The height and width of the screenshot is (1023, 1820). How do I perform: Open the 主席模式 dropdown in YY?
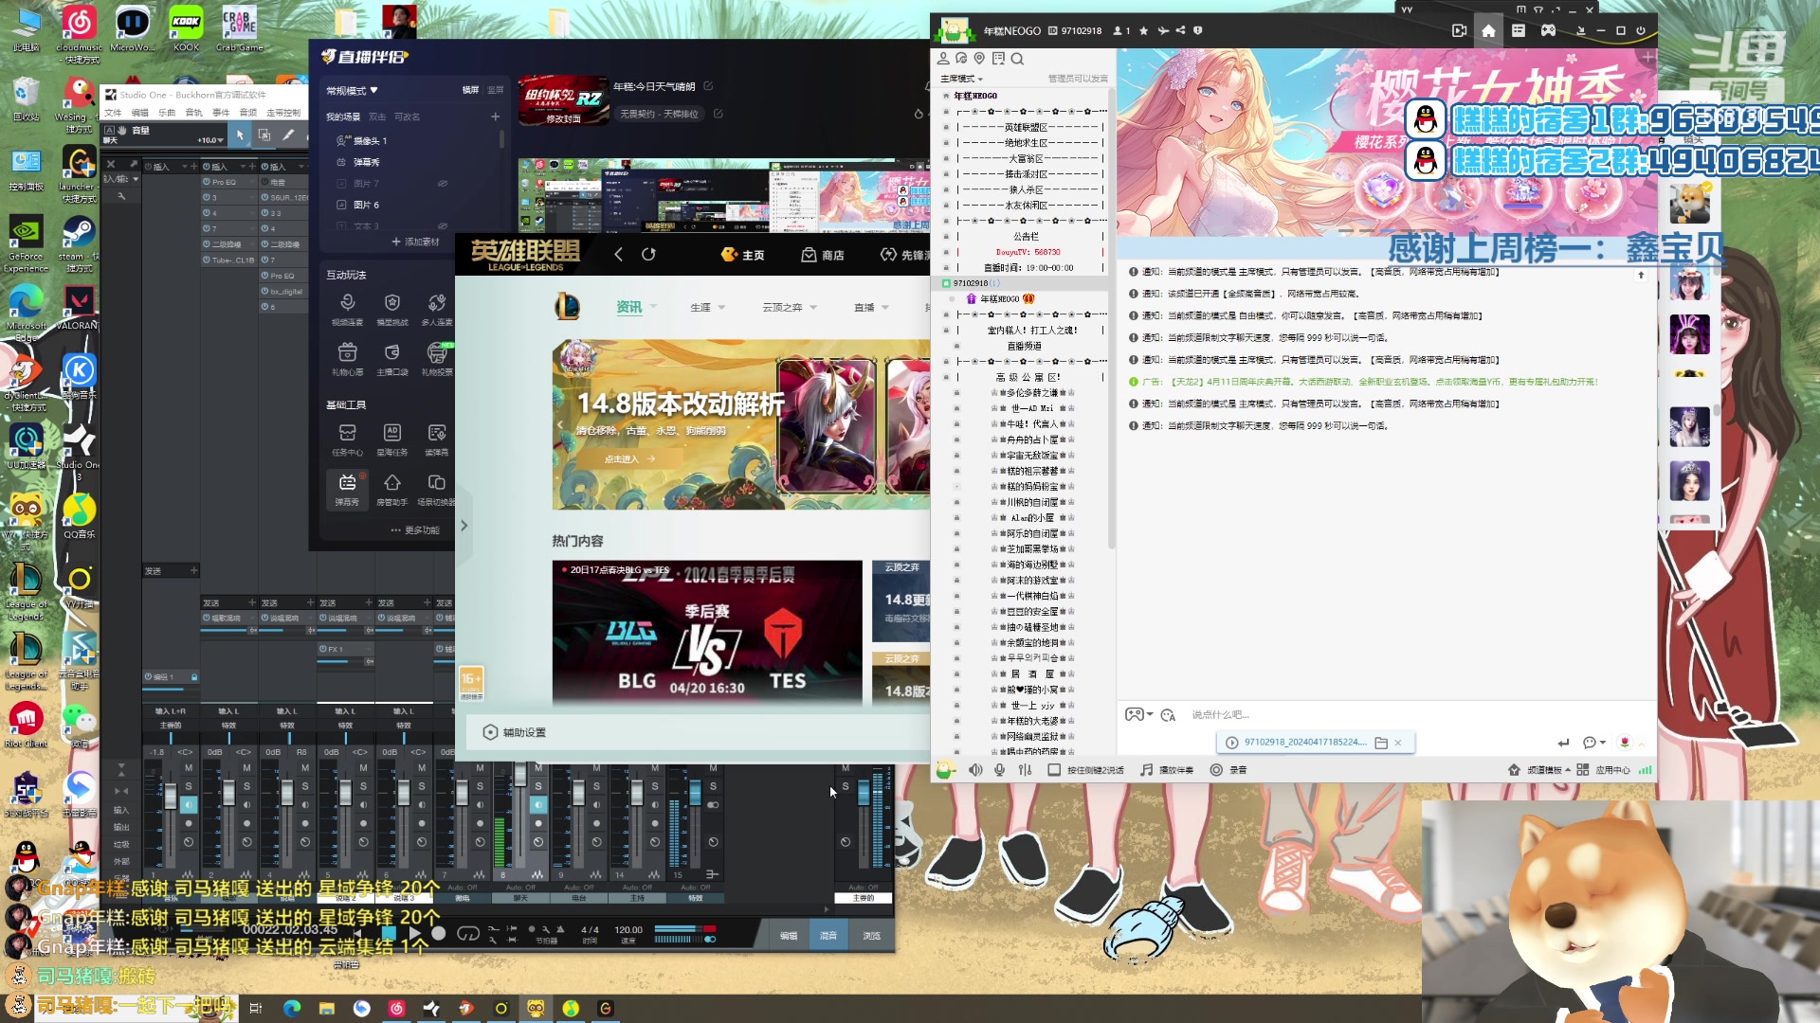[x=961, y=79]
